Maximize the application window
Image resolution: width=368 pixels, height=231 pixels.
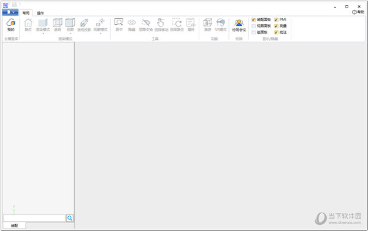(x=347, y=6)
